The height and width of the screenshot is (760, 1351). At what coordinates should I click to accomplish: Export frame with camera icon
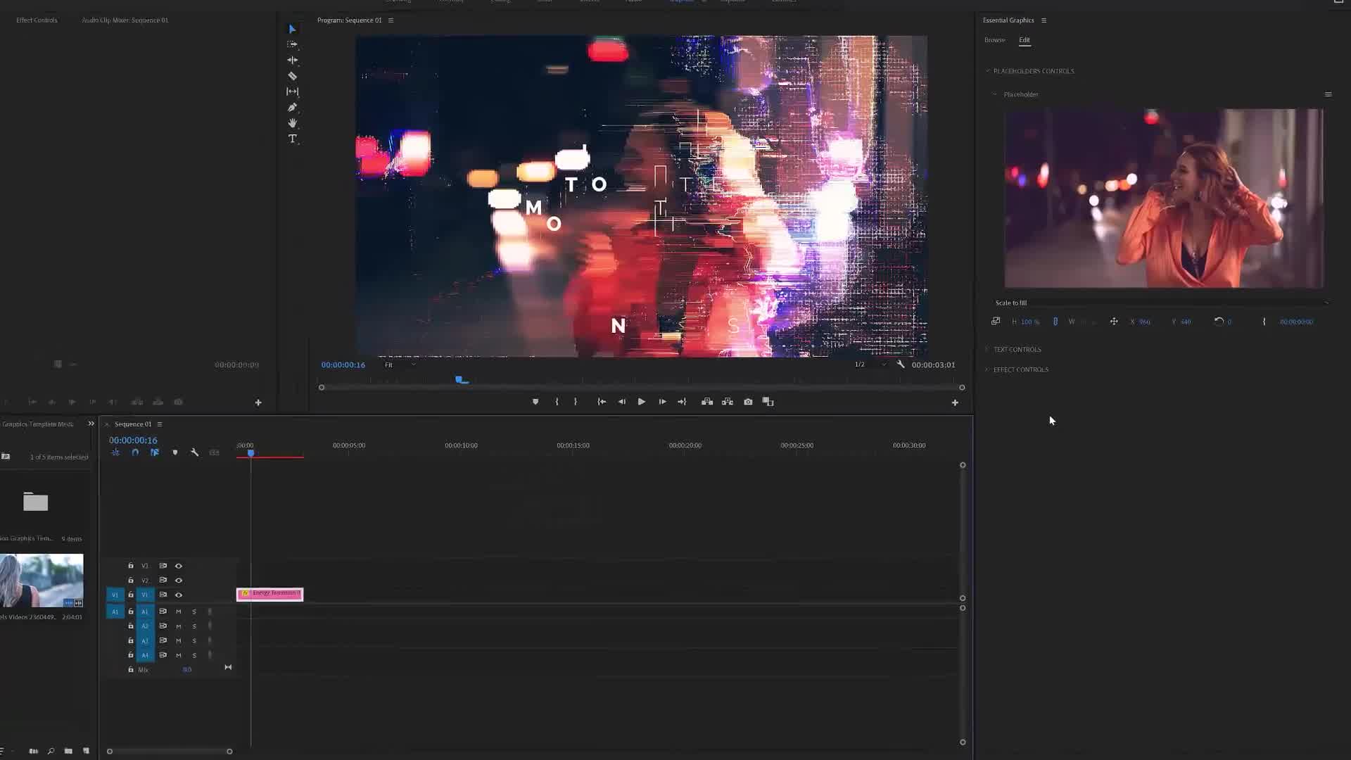click(748, 402)
